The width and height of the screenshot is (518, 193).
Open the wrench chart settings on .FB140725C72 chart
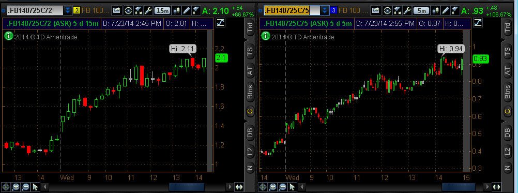[x=148, y=10]
